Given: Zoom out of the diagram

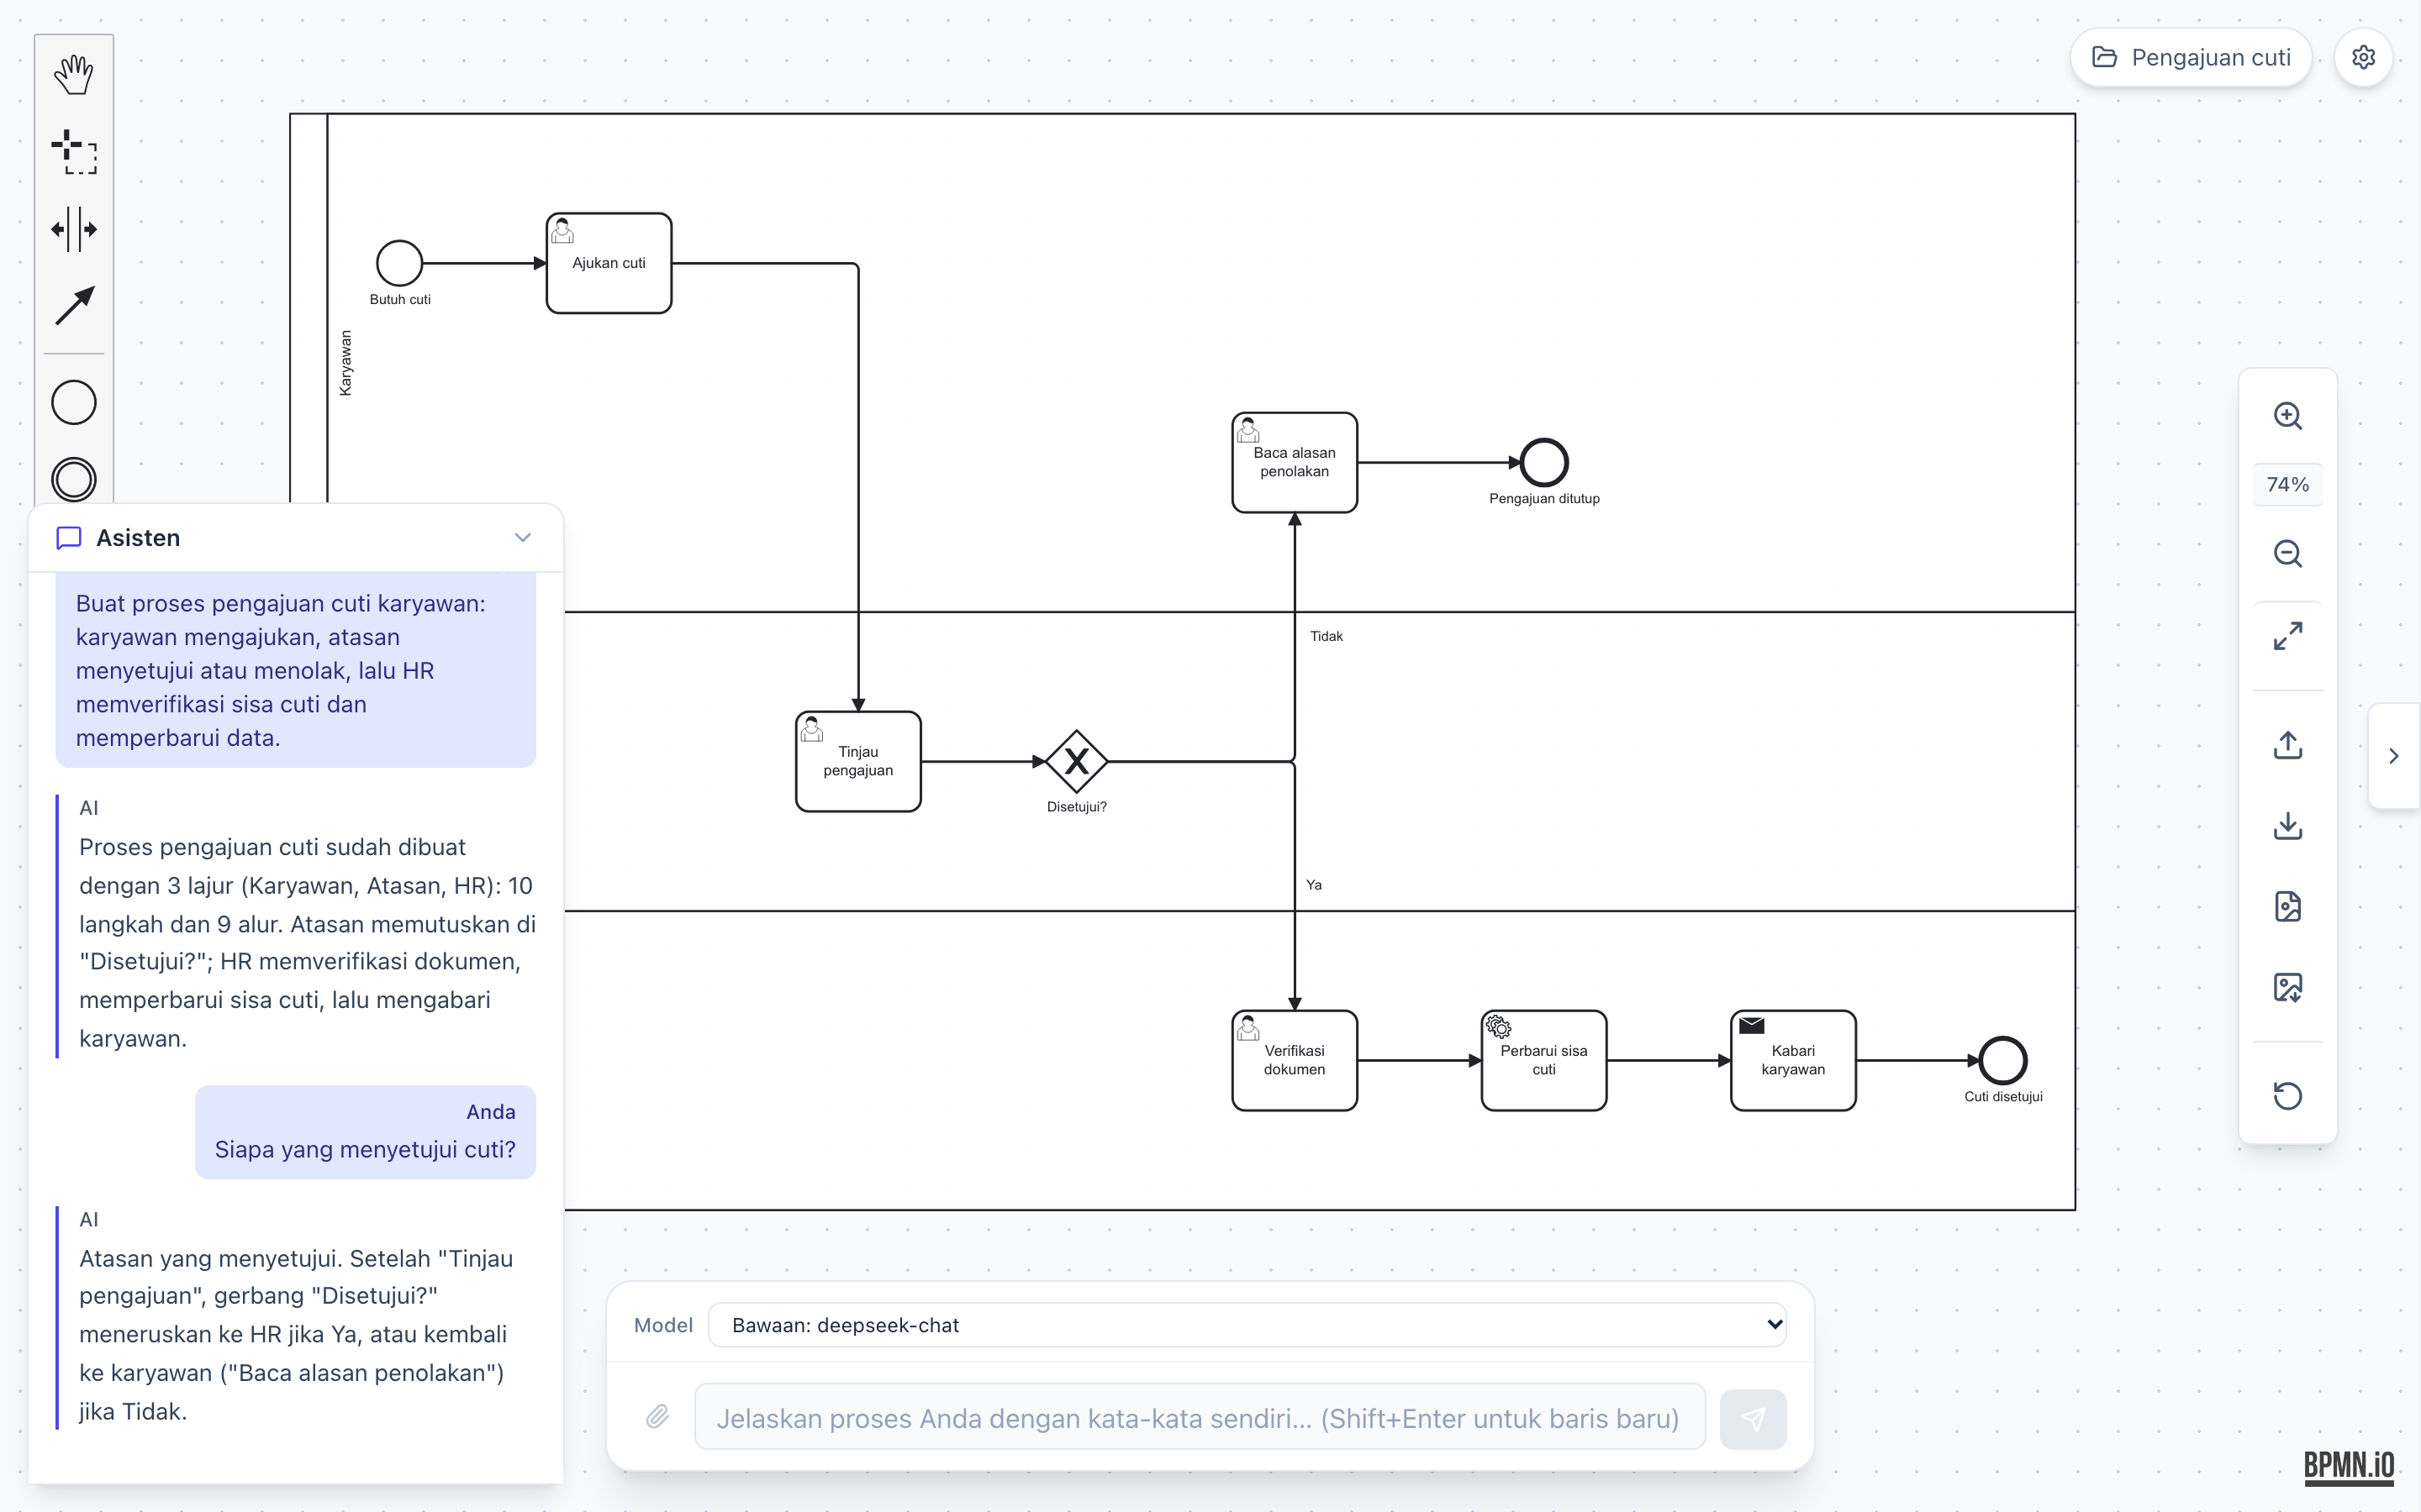Looking at the screenshot, I should 2287,554.
